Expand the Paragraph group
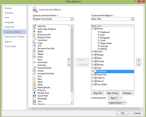The width and height of the screenshot is (146, 117). pos(99,38)
